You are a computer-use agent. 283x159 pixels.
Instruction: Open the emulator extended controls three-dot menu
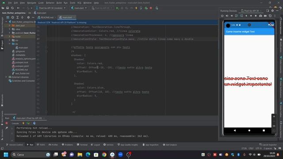coord(275,16)
